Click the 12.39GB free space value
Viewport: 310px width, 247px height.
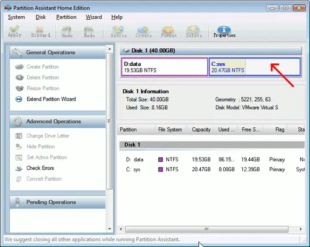coord(250,169)
